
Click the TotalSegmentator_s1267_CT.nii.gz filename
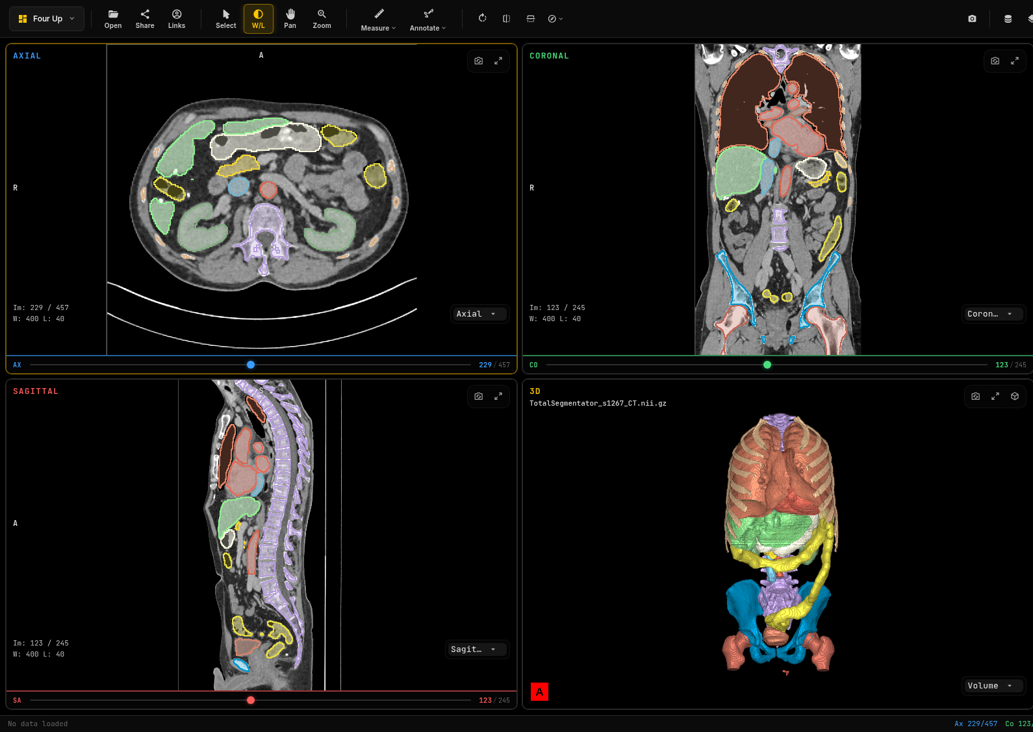598,404
